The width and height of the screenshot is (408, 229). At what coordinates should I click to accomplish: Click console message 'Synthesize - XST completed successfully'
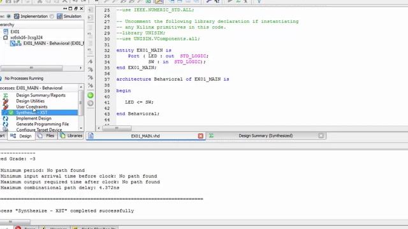[67, 211]
